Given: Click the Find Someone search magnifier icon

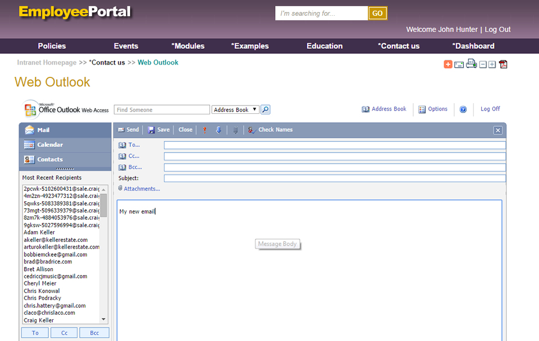Looking at the screenshot, I should (266, 110).
